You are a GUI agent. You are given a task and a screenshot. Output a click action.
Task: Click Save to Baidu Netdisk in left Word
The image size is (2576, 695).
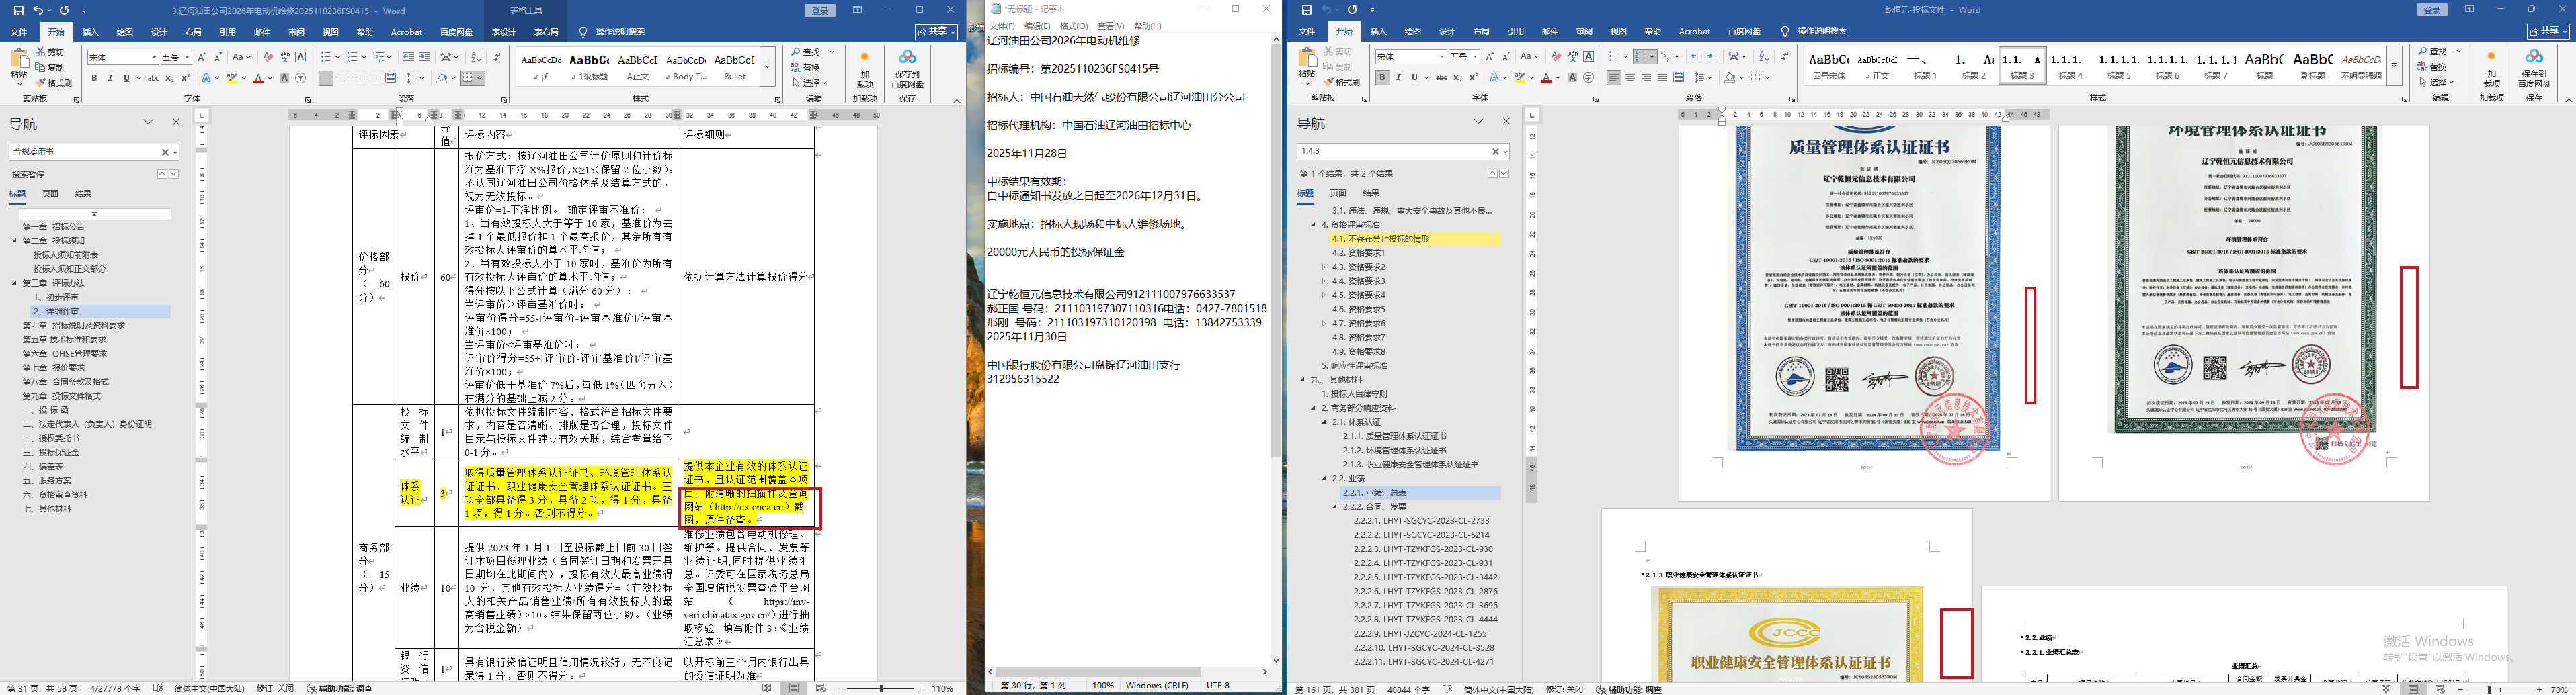point(907,69)
